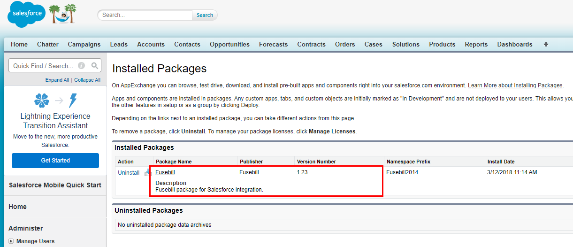The image size is (573, 247).
Task: Focus the top Search text field
Action: 145,15
